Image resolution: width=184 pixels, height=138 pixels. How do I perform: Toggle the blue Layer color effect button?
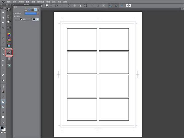(36, 10)
